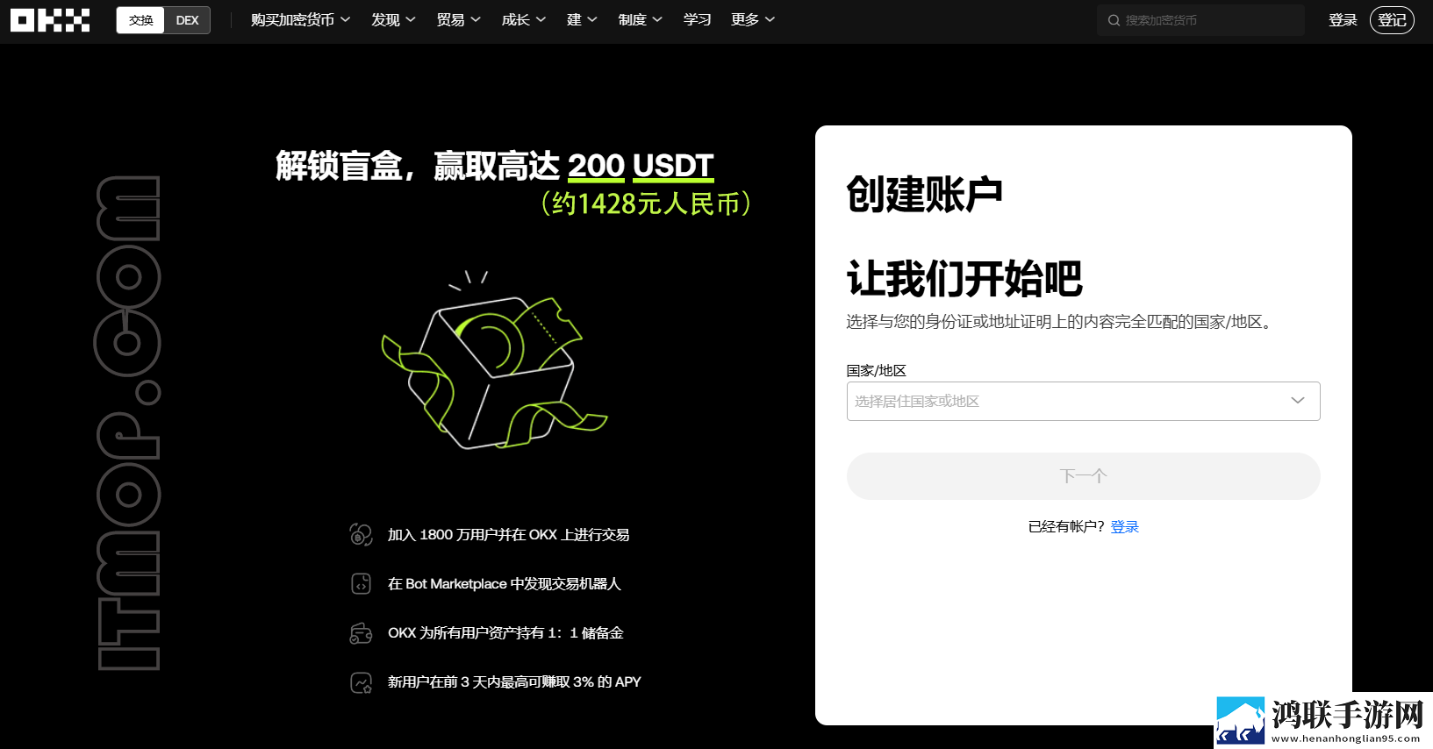Click the dropdown chevron in country field
Viewport: 1433px width, 749px height.
1298,401
